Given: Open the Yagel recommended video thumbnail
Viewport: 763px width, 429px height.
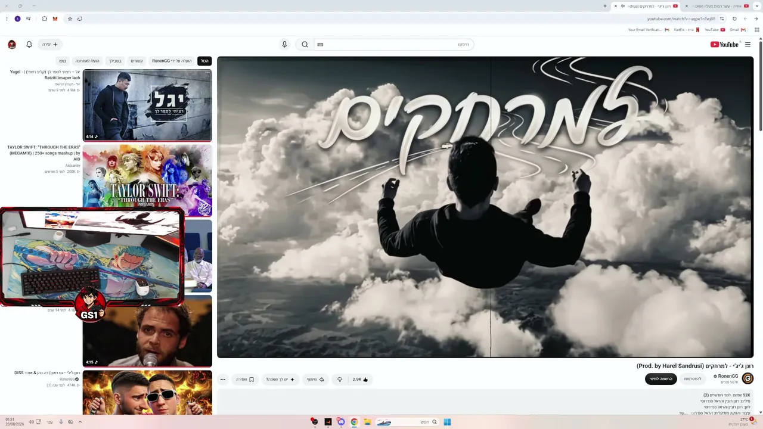Looking at the screenshot, I should coord(147,105).
